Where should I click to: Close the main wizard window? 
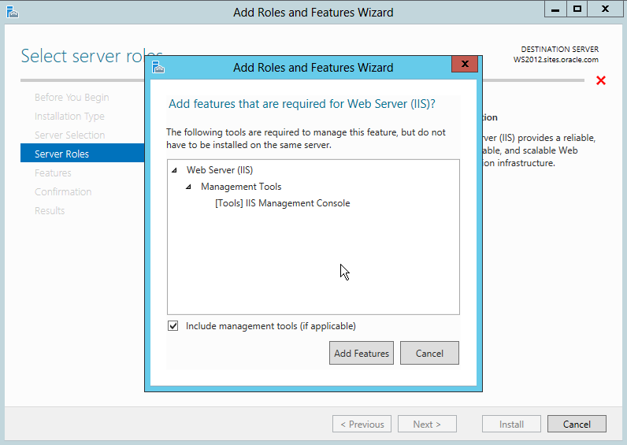605,9
